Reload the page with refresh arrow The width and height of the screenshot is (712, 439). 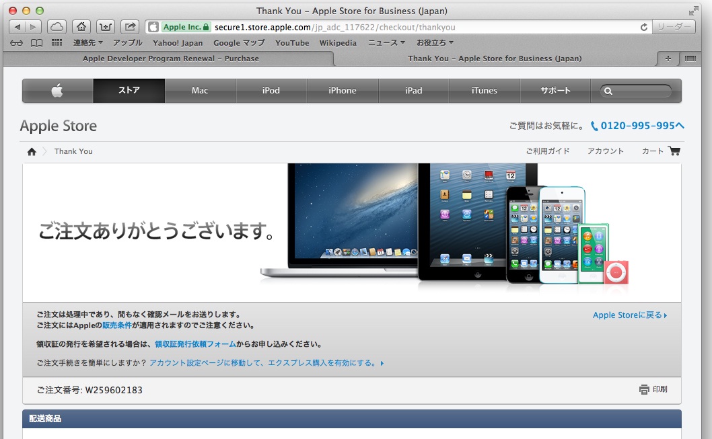[644, 27]
